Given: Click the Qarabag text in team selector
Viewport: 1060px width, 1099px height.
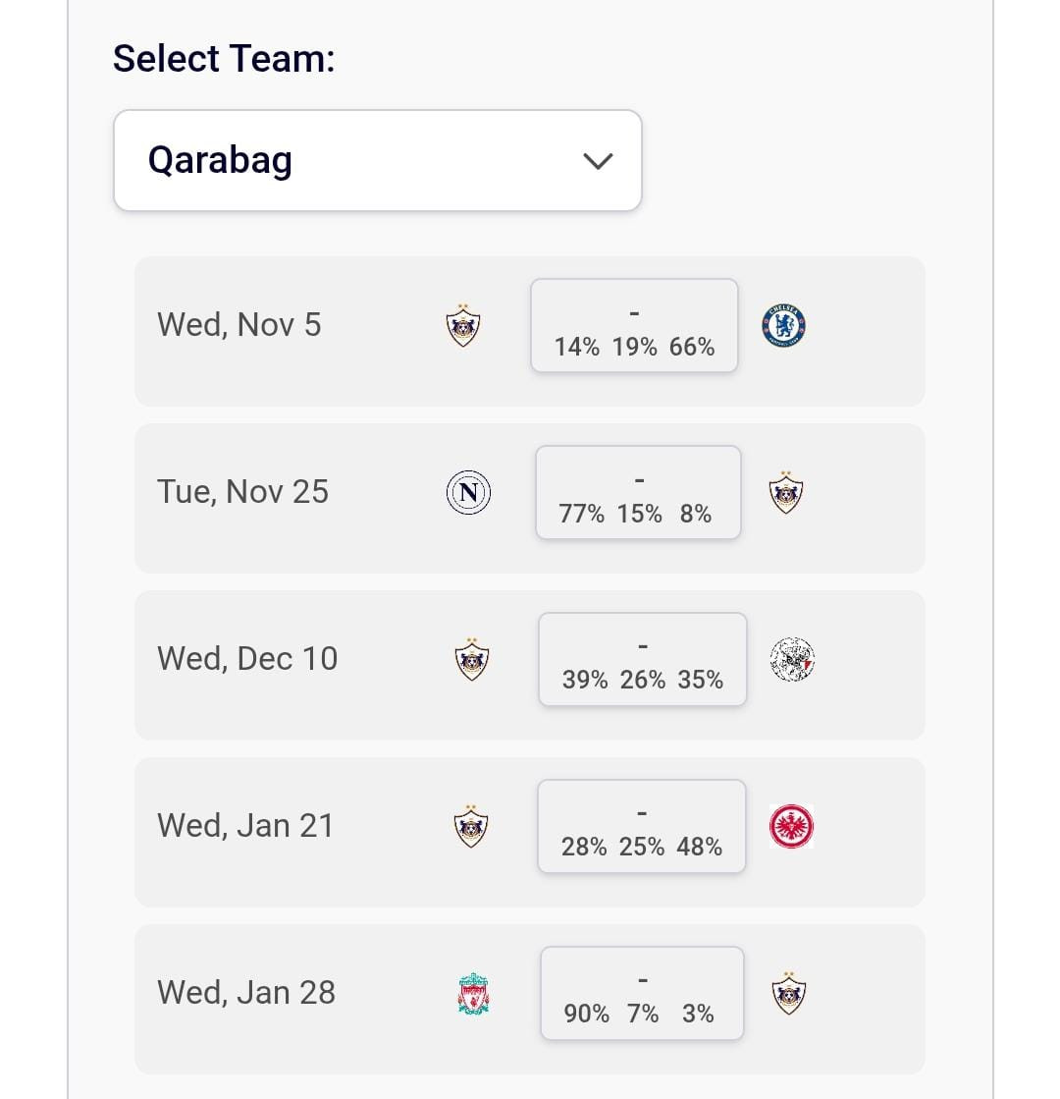Looking at the screenshot, I should point(220,160).
